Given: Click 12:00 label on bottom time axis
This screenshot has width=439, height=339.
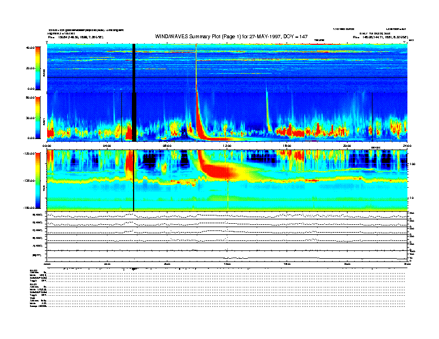Looking at the screenshot, I should tap(227, 264).
